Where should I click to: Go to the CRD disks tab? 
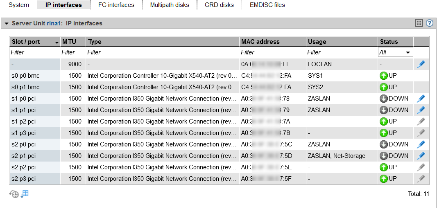[219, 5]
